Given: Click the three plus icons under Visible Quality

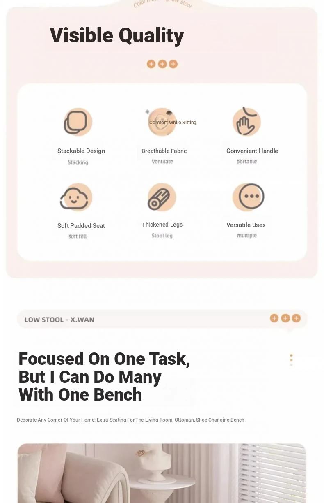Looking at the screenshot, I should click(x=162, y=64).
